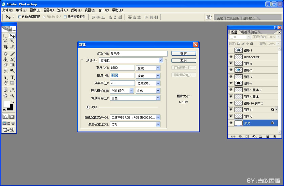Select the Crop tool
This screenshot has width=284, height=186.
coord(6,47)
